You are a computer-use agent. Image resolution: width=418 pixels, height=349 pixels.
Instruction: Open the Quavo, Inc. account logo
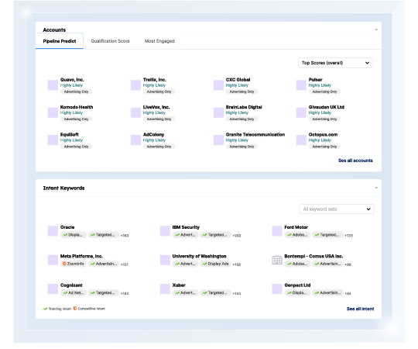(53, 85)
